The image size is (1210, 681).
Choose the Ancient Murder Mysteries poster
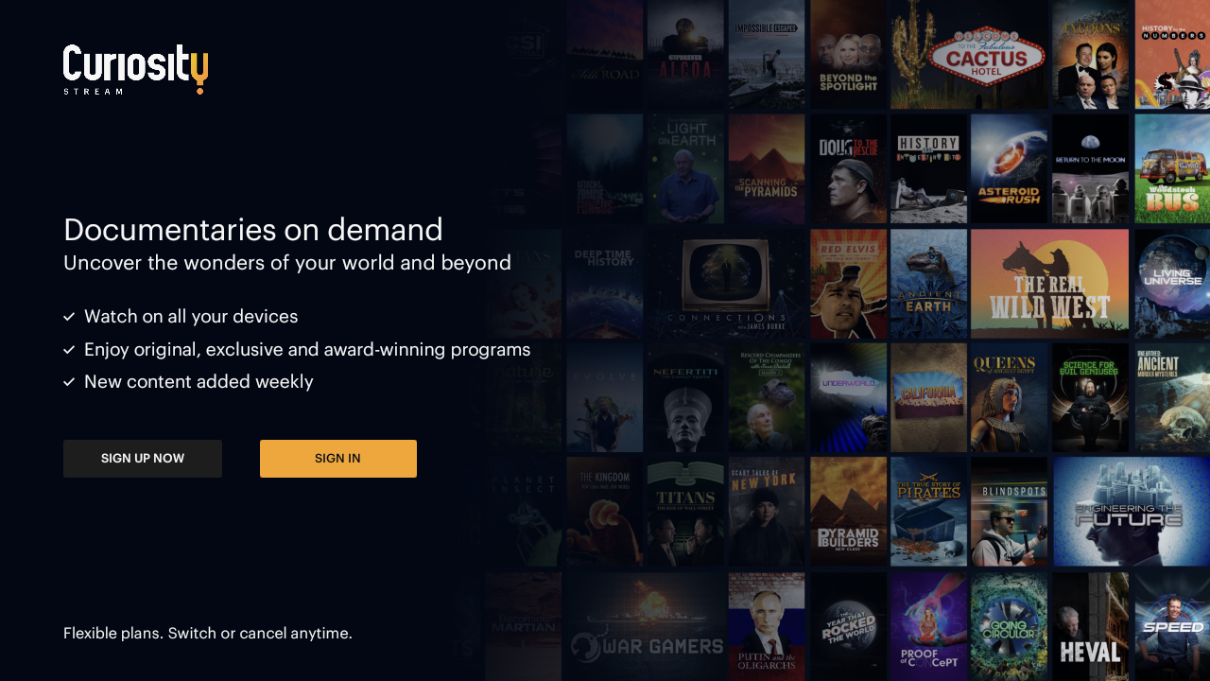(x=1172, y=398)
